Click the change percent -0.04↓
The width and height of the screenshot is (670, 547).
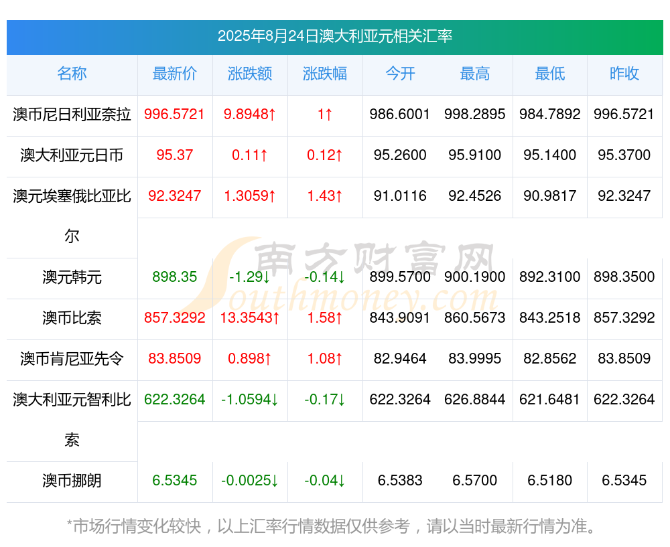[x=325, y=481]
